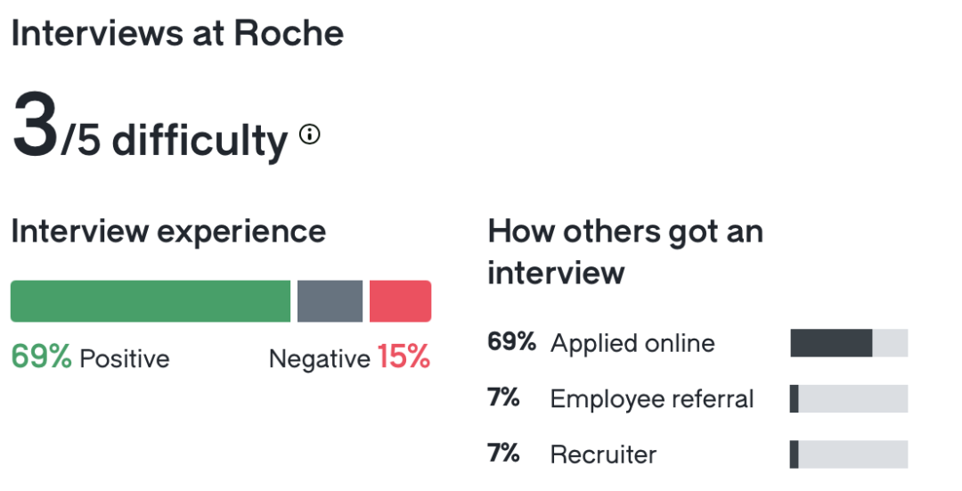The image size is (962, 491).
Task: Click the '69%' beside Applied online
Action: coord(511,342)
